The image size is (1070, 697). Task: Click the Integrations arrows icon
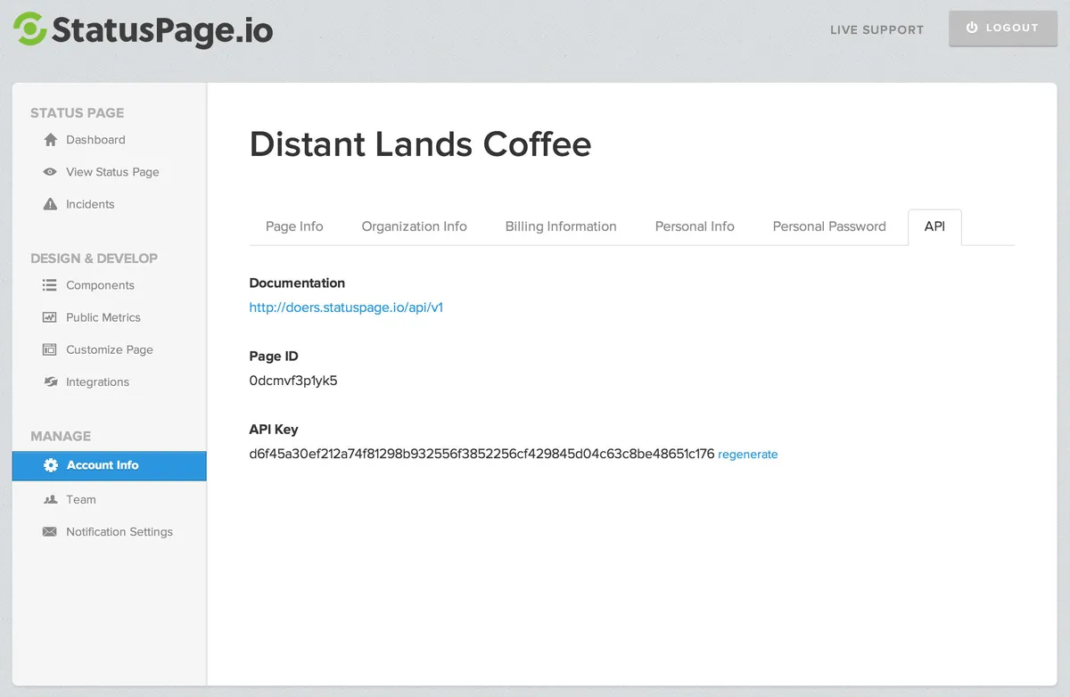point(50,381)
